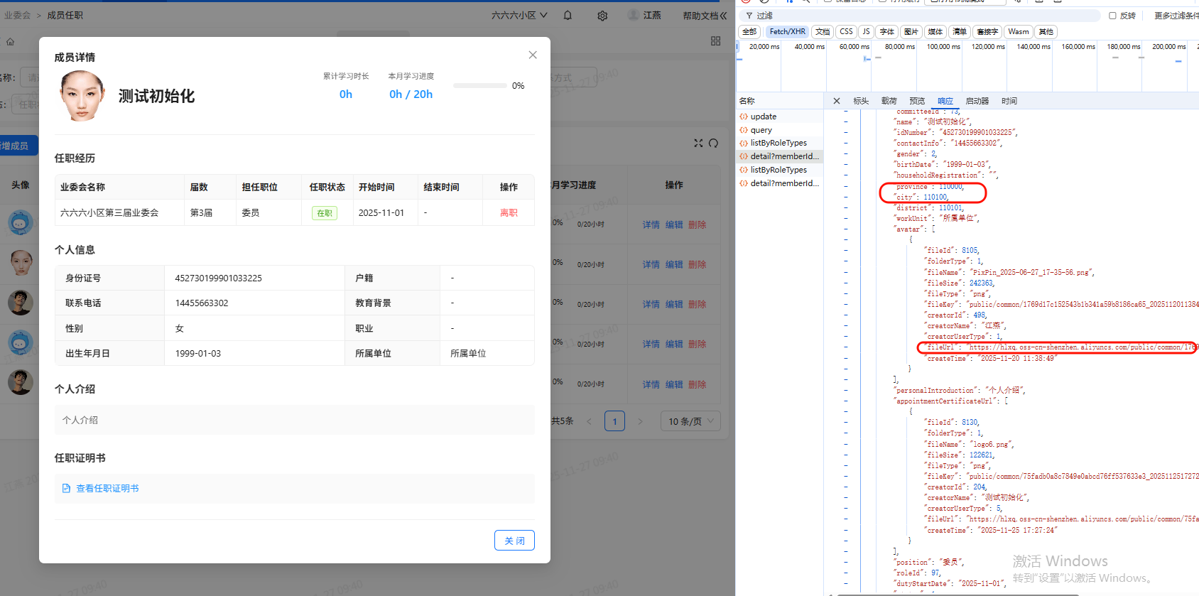Open the settings gear icon in header
Screen dimensions: 1199x596
pyautogui.click(x=602, y=16)
